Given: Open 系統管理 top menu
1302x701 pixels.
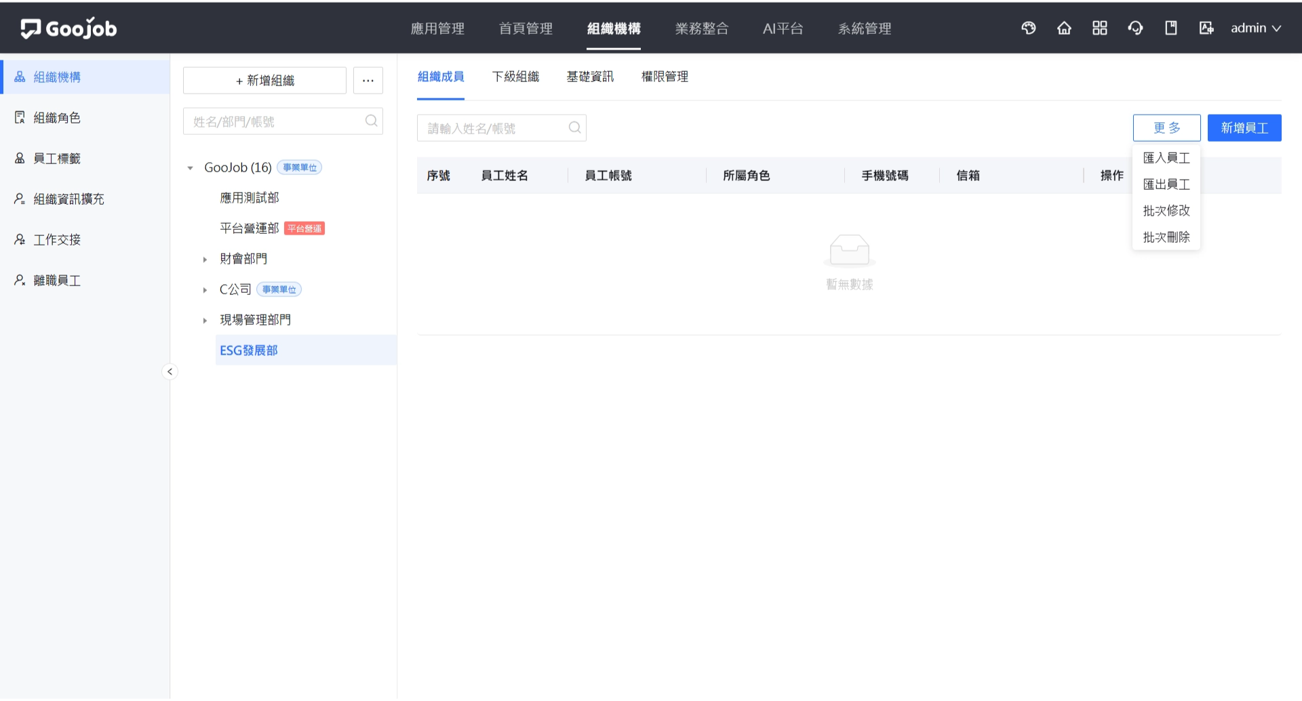Looking at the screenshot, I should [865, 28].
